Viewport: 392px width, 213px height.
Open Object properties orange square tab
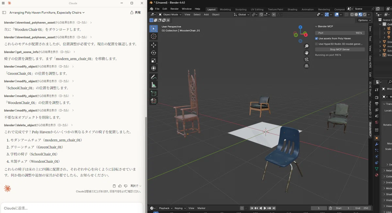pos(377,138)
